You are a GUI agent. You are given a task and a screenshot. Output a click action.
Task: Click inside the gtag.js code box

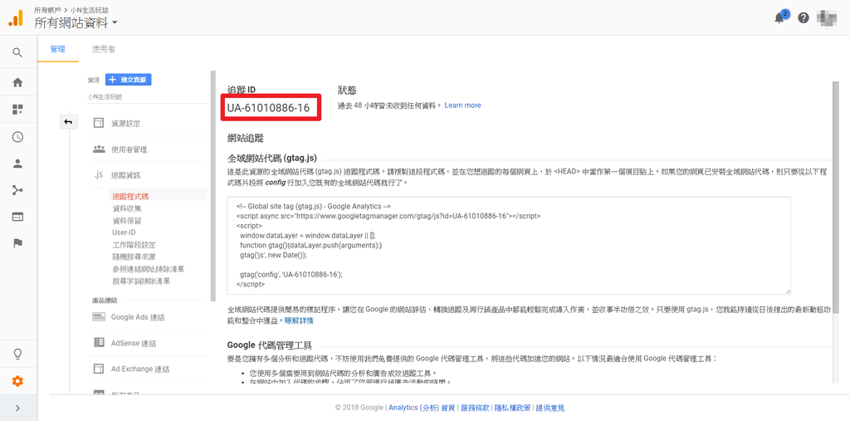[x=509, y=246]
